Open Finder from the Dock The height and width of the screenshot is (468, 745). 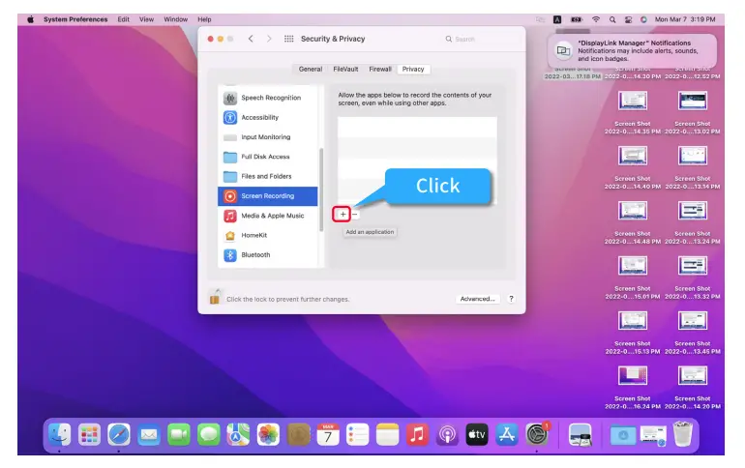coord(59,434)
